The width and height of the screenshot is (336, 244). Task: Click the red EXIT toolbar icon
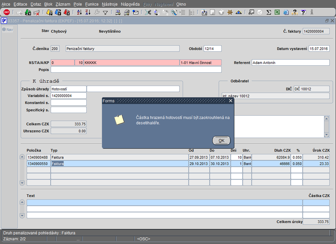pos(6,12)
